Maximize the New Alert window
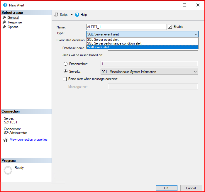Screen dimensions: 205x192 [x=184, y=5]
